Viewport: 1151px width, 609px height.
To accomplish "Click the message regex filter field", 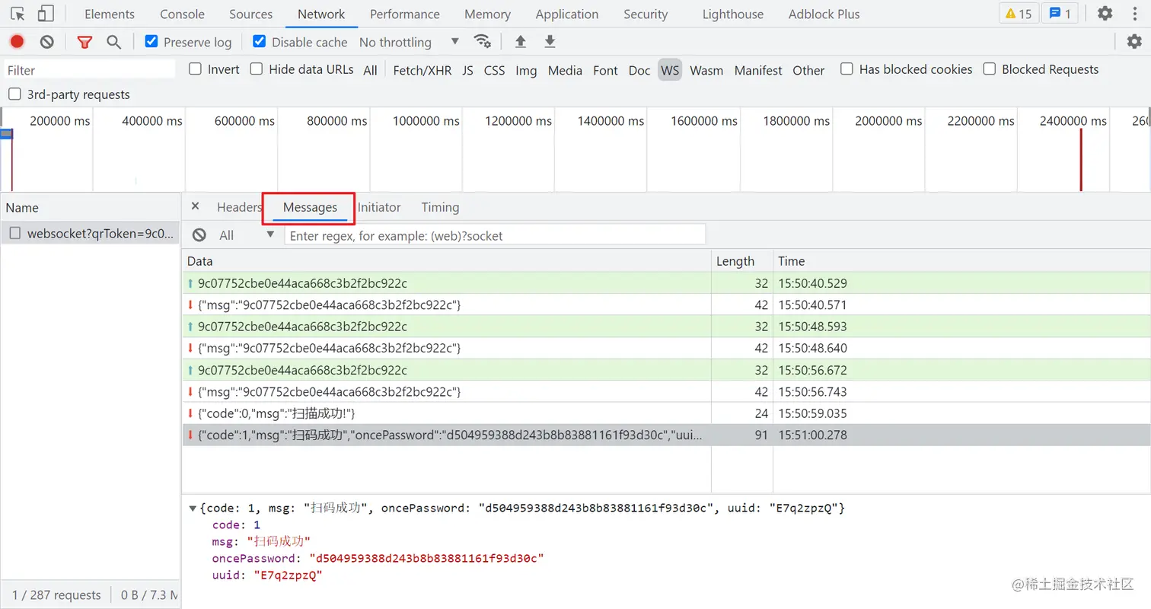I will [495, 235].
